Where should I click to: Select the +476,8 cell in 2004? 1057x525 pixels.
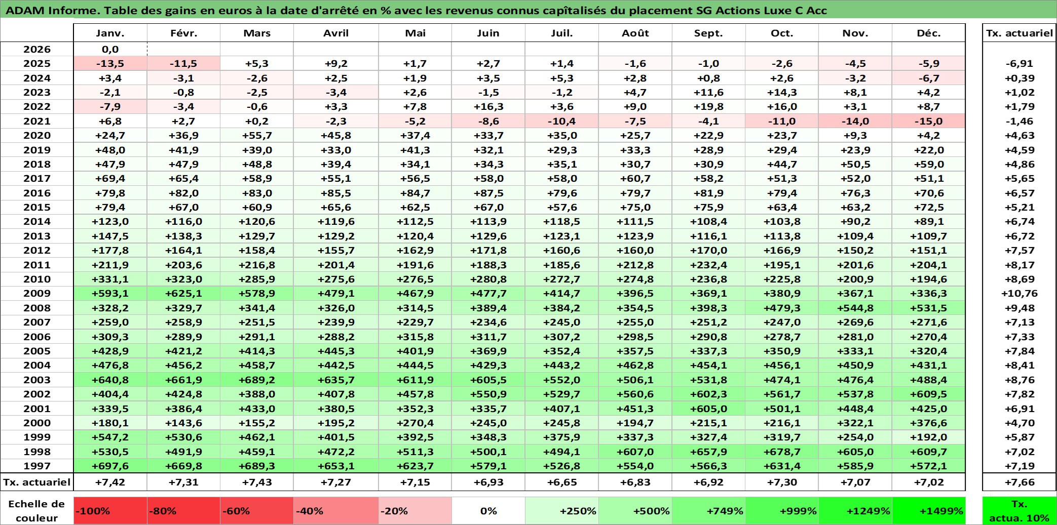click(110, 365)
